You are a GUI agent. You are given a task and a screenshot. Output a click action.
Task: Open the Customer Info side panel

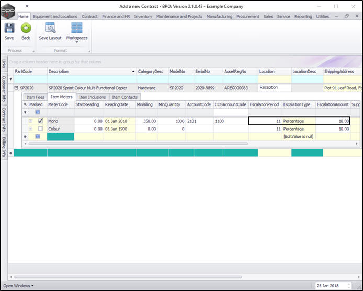(4, 89)
